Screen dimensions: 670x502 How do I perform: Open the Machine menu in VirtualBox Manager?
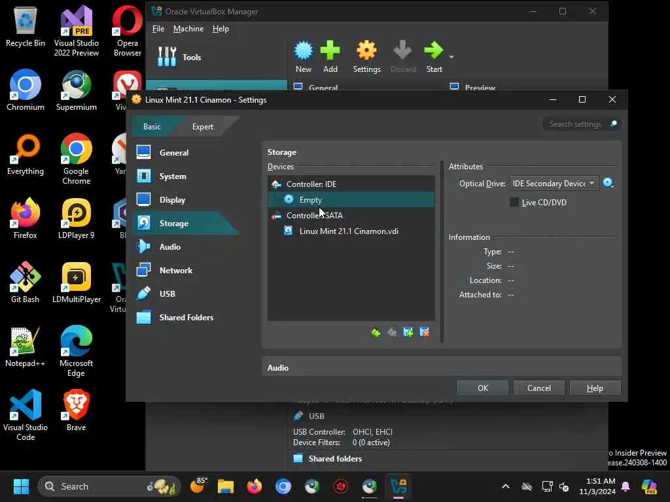pos(188,29)
